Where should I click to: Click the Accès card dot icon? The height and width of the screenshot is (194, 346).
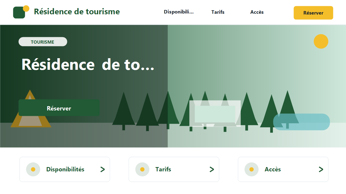click(252, 169)
